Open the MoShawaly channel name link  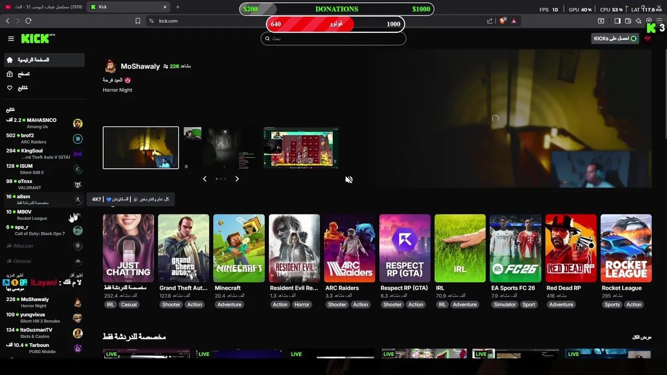point(140,66)
